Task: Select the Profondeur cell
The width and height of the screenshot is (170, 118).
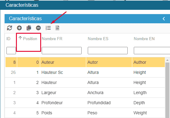Action: (63, 103)
